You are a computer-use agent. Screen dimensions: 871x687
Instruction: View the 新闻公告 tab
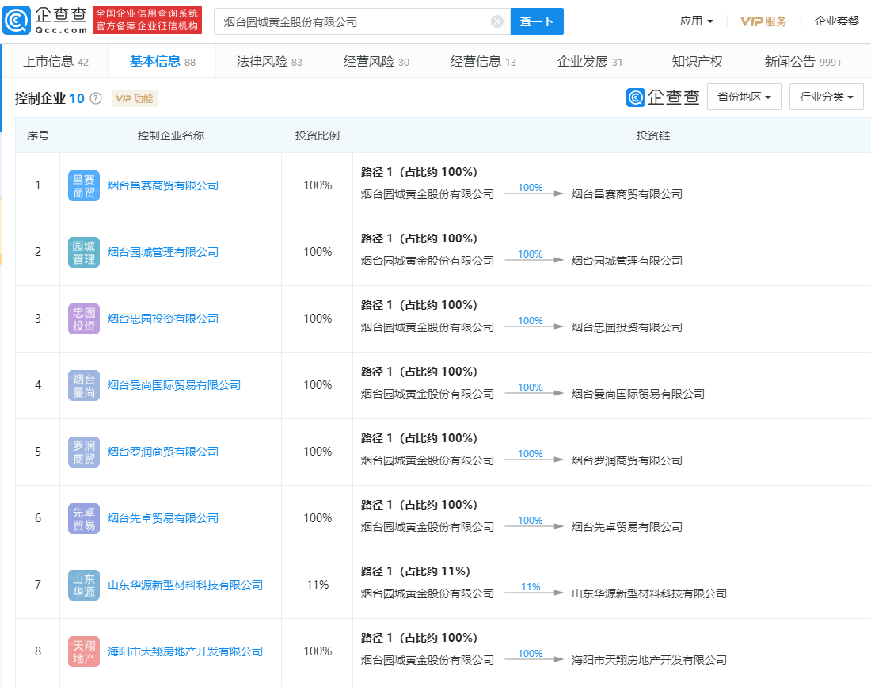[803, 62]
